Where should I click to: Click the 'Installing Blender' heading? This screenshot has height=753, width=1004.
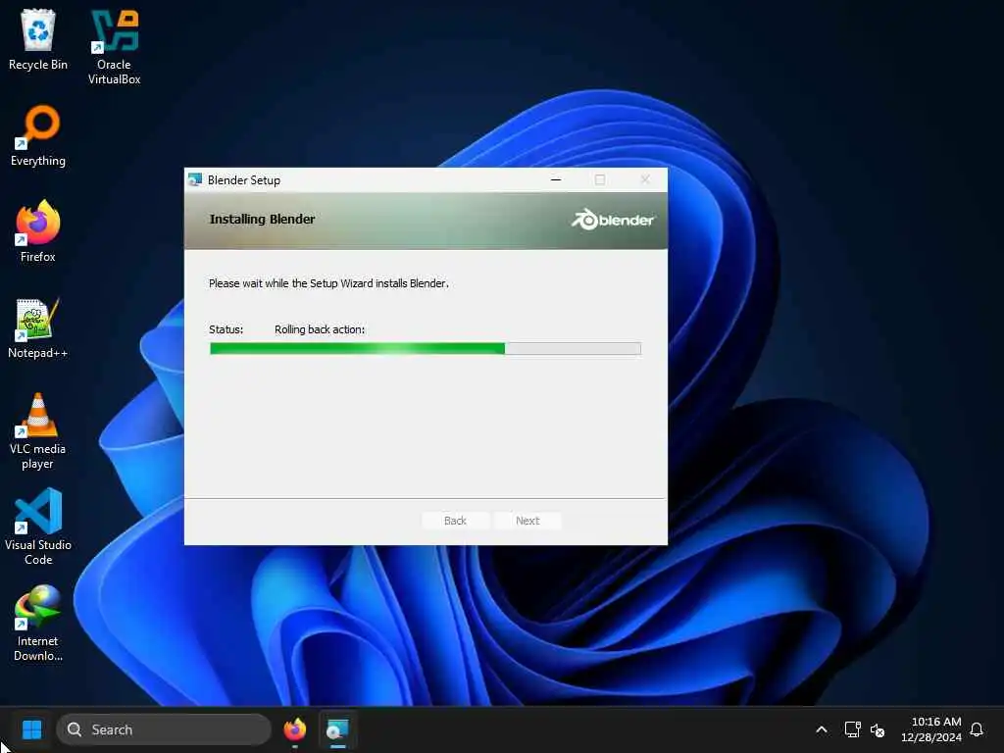(x=262, y=219)
